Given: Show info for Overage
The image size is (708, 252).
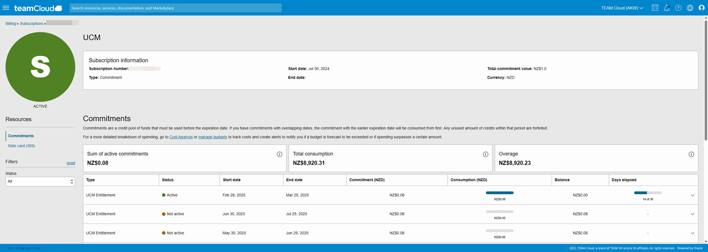Looking at the screenshot, I should point(691,154).
